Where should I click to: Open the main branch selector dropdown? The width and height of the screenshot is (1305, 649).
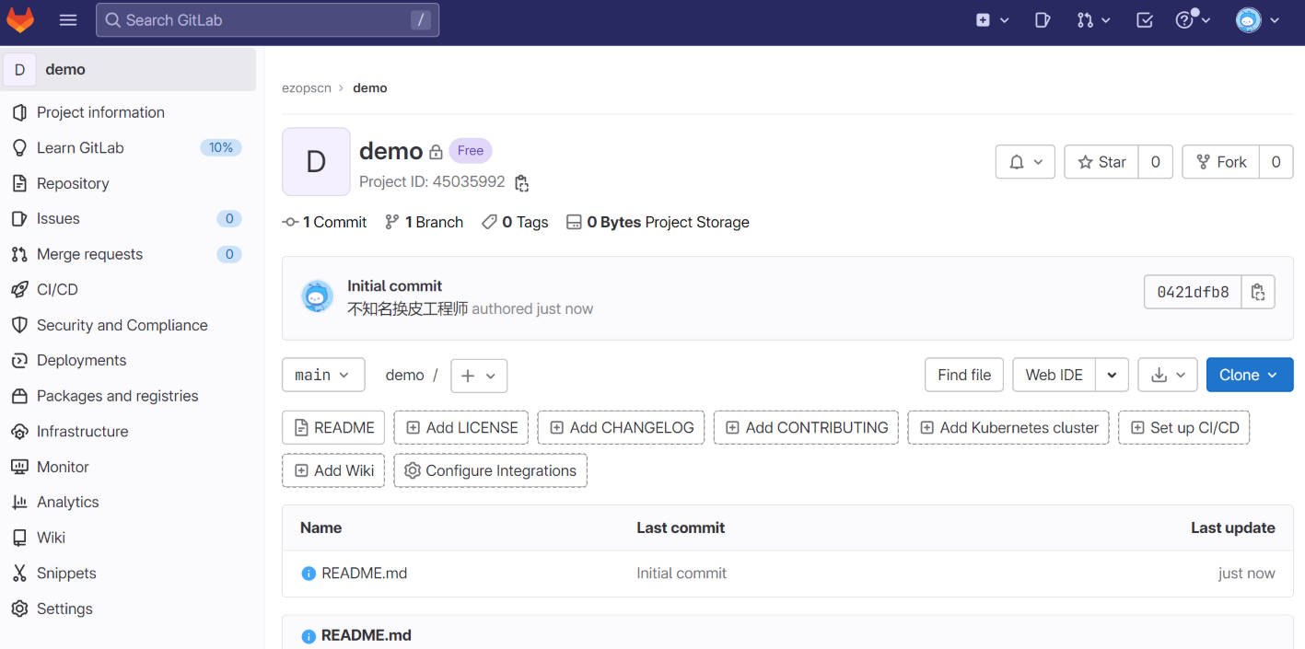(323, 375)
